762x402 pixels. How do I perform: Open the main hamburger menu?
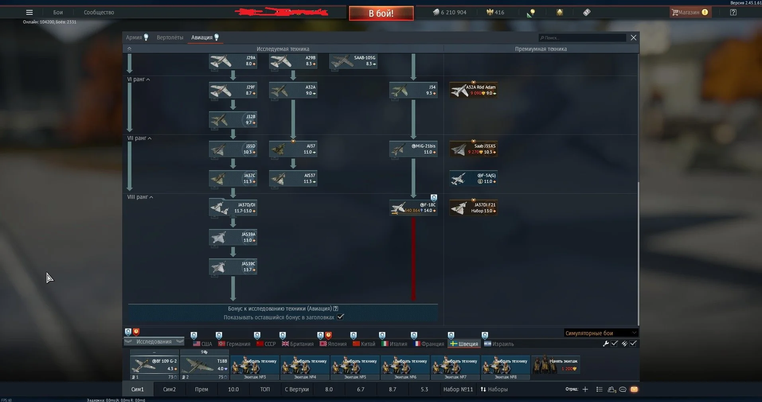(x=29, y=12)
